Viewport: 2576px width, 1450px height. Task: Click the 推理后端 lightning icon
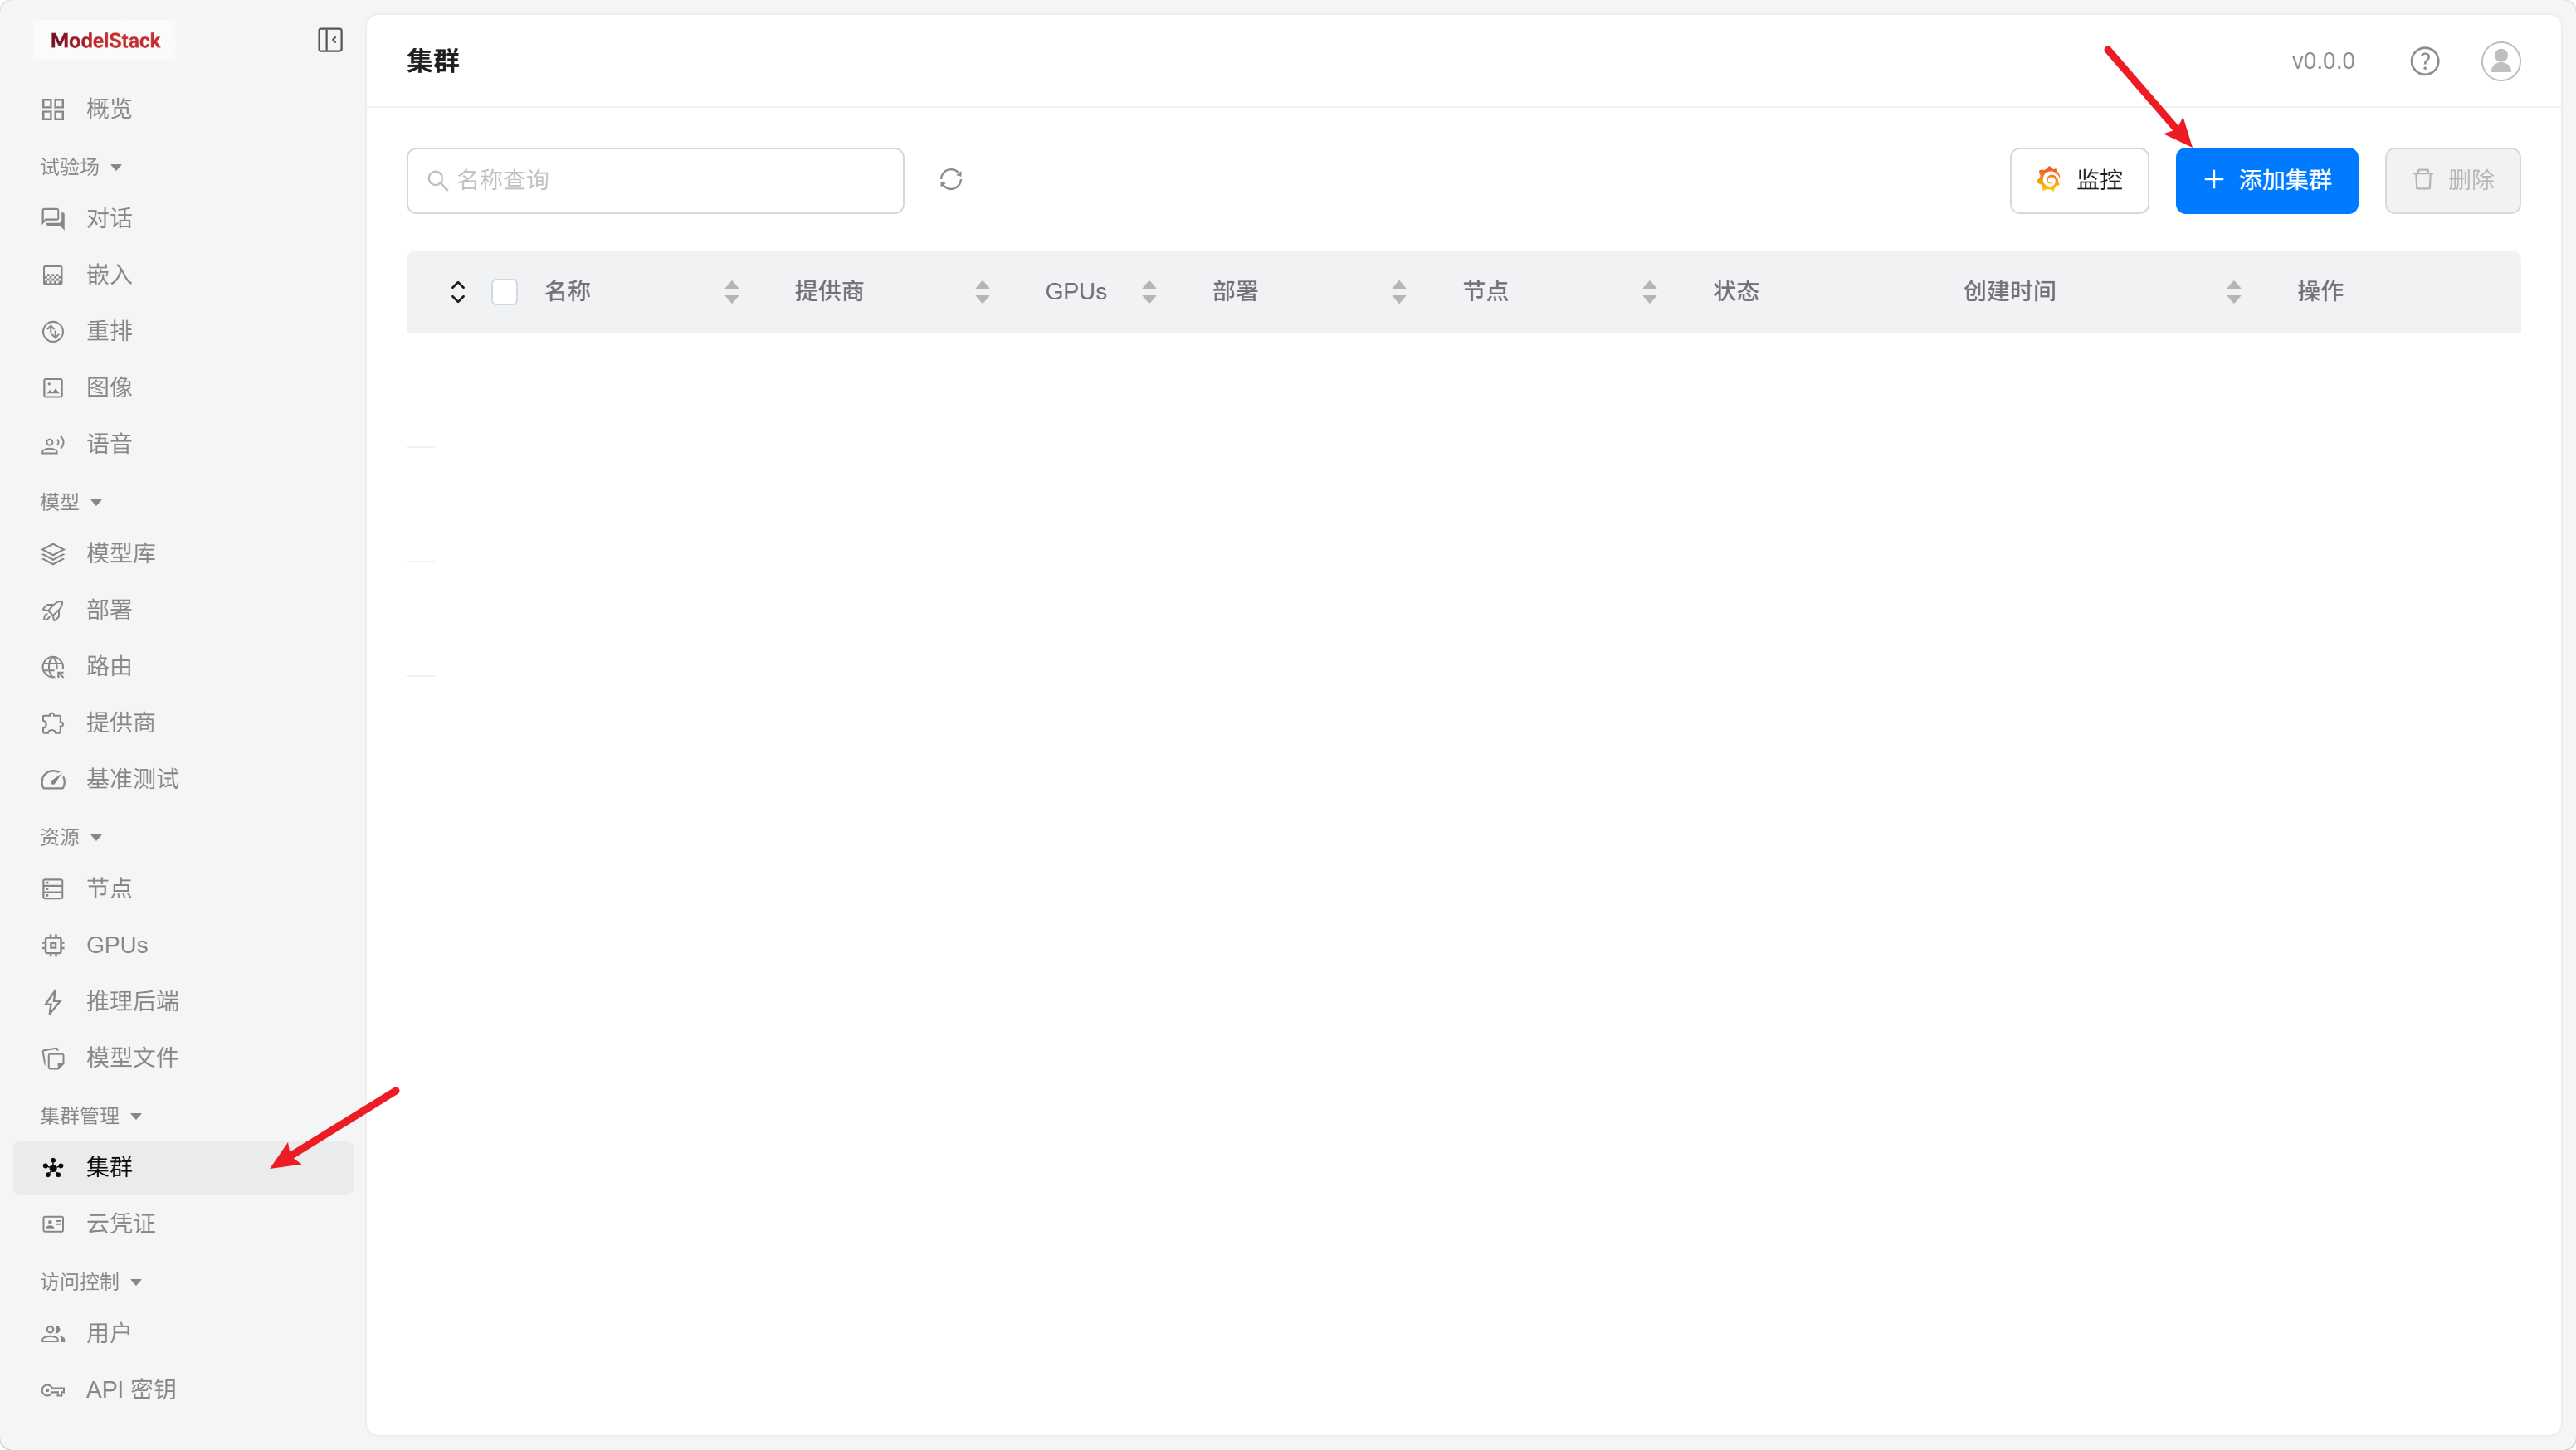(x=53, y=1001)
